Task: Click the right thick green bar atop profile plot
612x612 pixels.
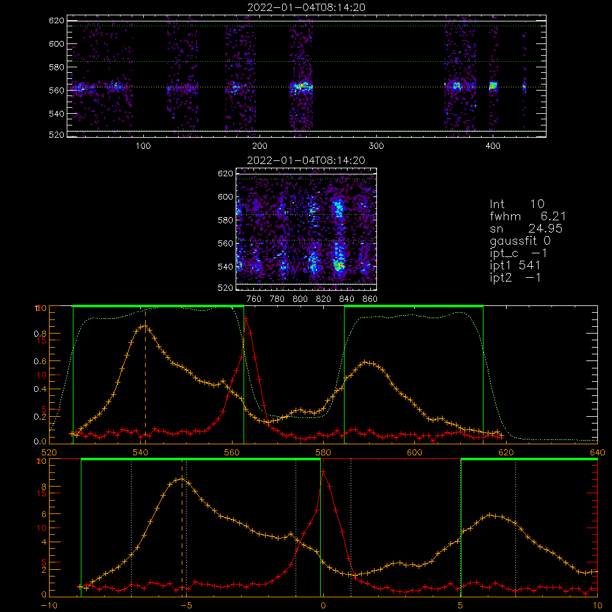Action: [414, 307]
